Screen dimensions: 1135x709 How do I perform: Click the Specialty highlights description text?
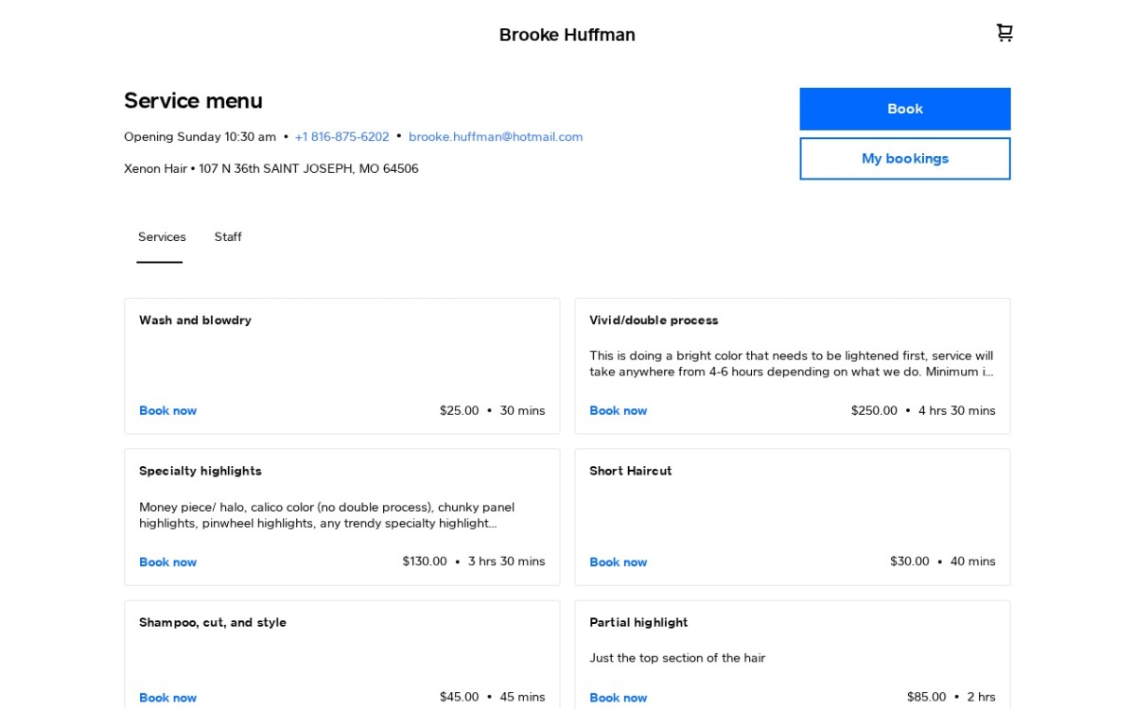[327, 515]
